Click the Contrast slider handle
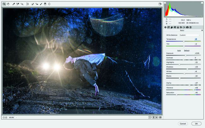The width and height of the screenshot is (205, 128). [183, 60]
